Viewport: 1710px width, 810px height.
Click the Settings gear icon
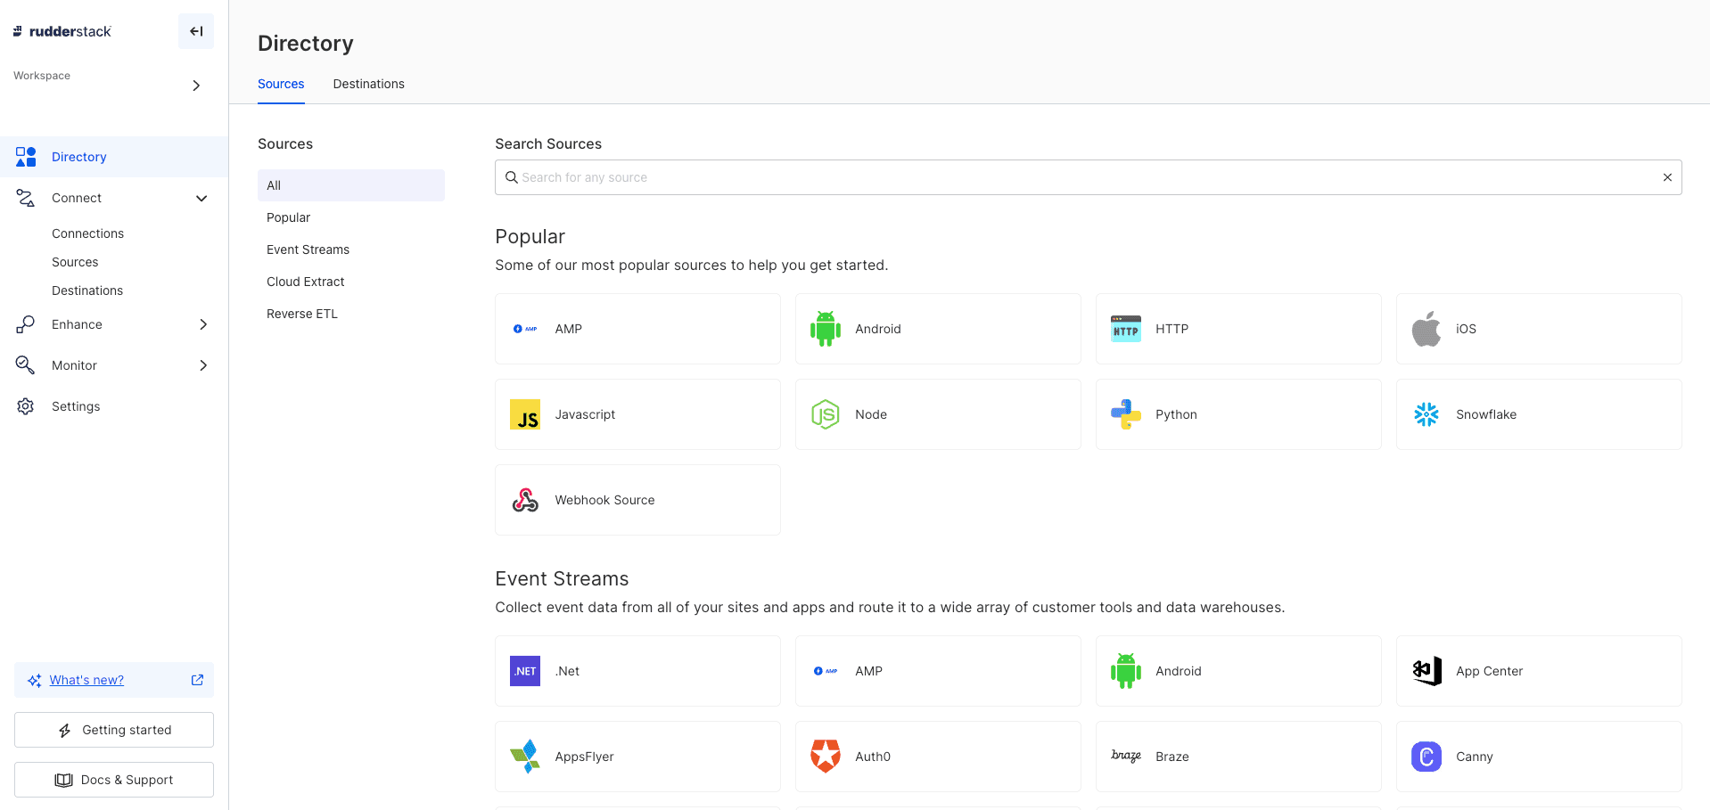(25, 405)
